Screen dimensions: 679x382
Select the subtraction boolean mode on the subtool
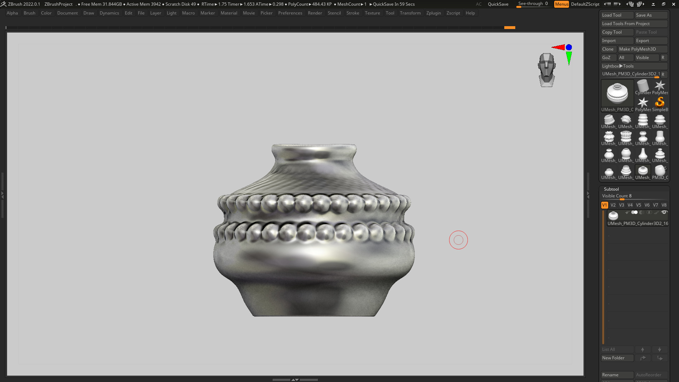(x=642, y=213)
